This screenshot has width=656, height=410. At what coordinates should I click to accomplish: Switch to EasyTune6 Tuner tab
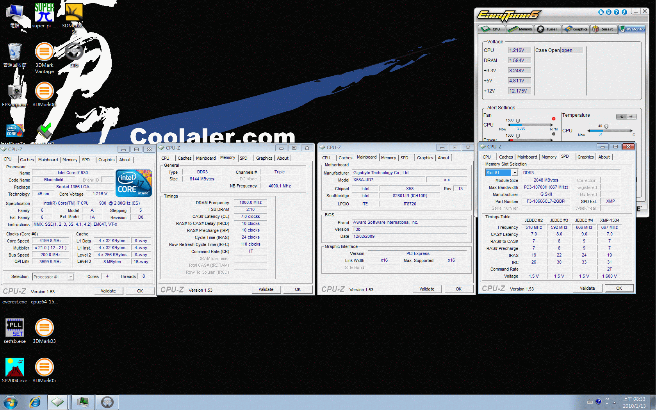[548, 29]
